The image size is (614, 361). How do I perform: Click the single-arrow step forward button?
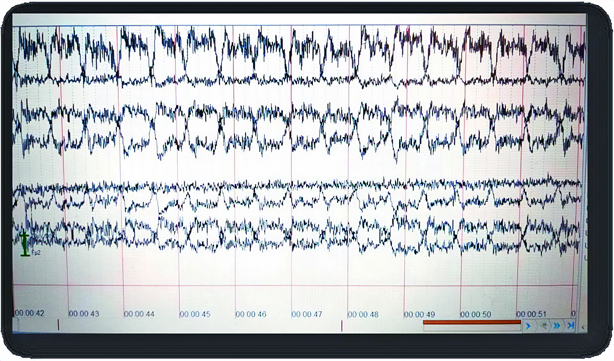529,326
